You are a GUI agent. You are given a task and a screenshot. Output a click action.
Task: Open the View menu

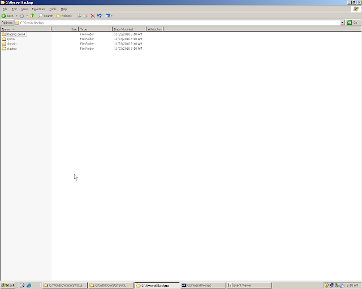[x=24, y=9]
